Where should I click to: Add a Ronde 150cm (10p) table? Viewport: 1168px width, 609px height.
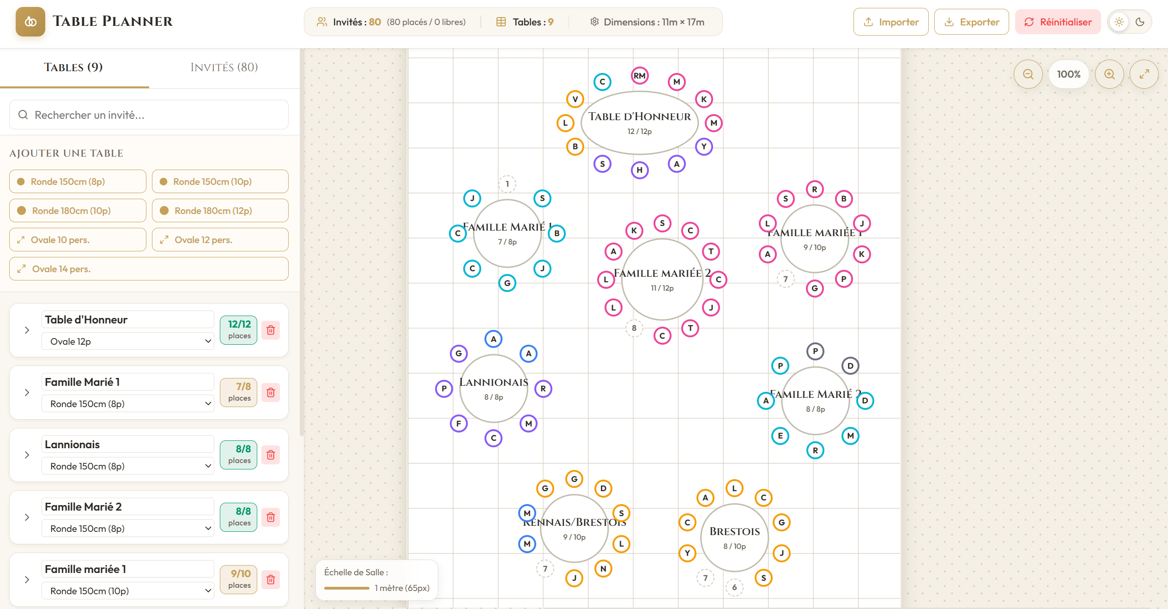click(x=220, y=182)
